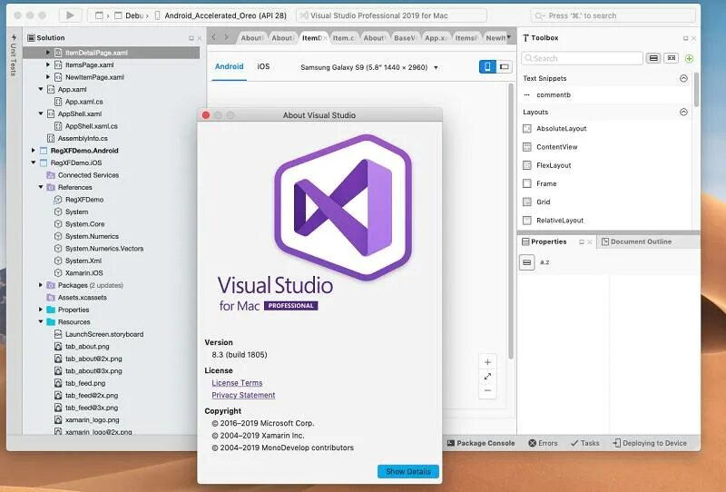This screenshot has height=492, width=726.
Task: Click the Xamarin.iOS reference icon
Action: click(58, 273)
